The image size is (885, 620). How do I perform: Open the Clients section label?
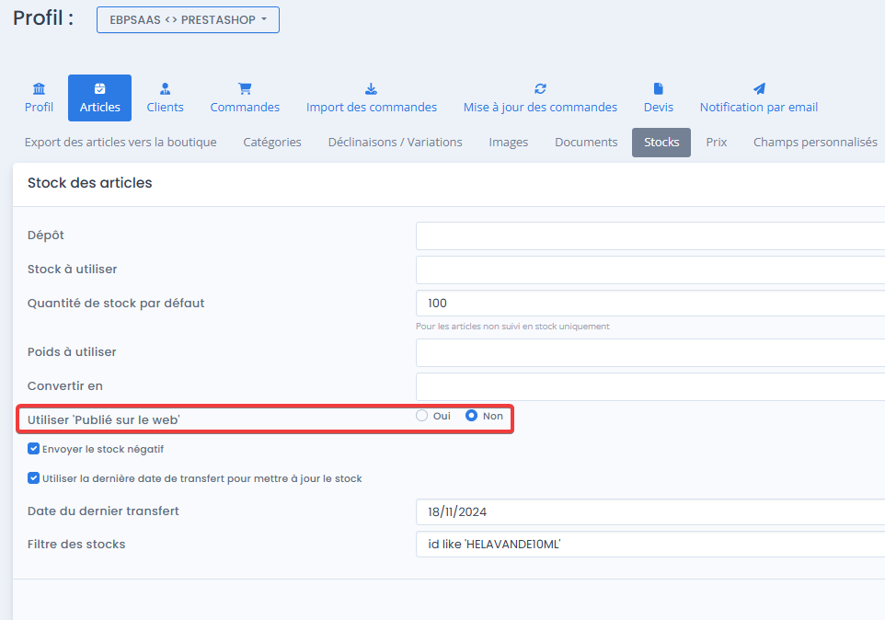tap(165, 108)
